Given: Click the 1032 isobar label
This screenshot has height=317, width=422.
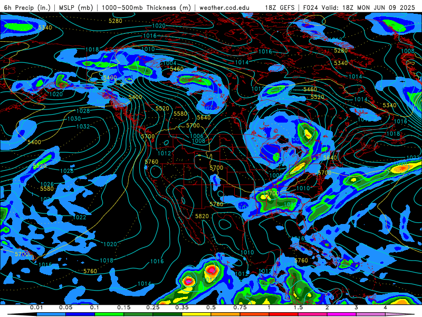Looking at the screenshot, I should pos(83,126).
